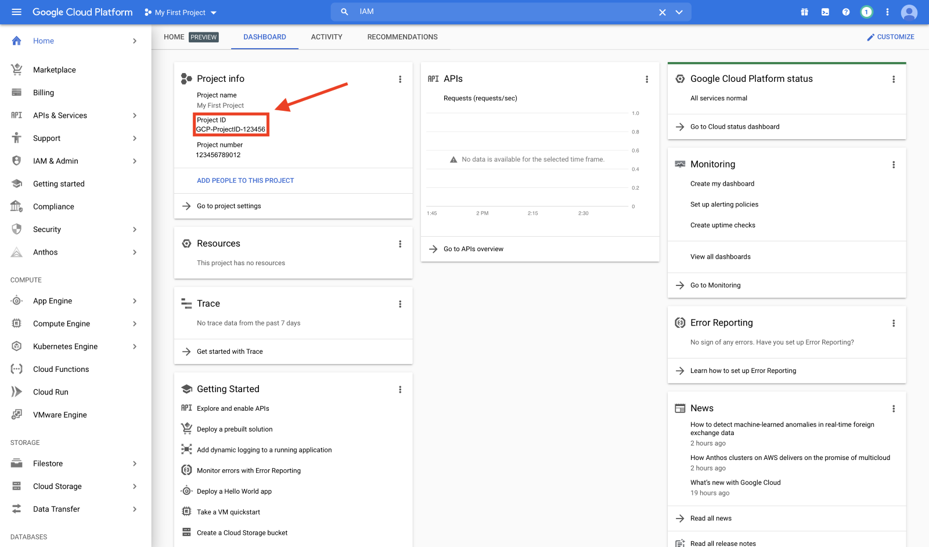Viewport: 929px width, 547px height.
Task: Click the Cloud Run icon
Action: pos(17,392)
